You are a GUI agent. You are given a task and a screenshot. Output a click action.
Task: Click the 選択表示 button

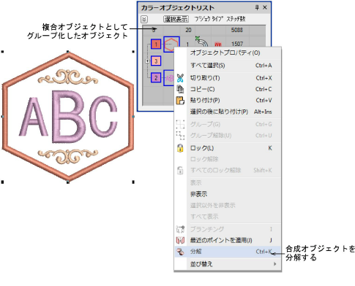(176, 19)
